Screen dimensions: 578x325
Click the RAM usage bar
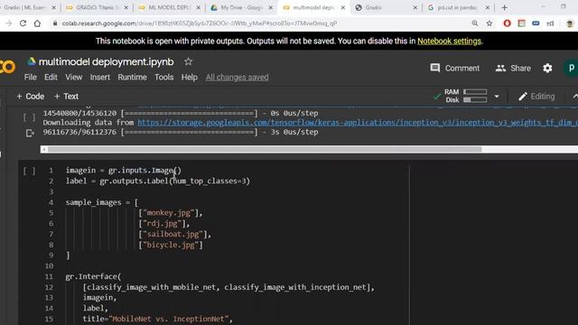(475, 92)
